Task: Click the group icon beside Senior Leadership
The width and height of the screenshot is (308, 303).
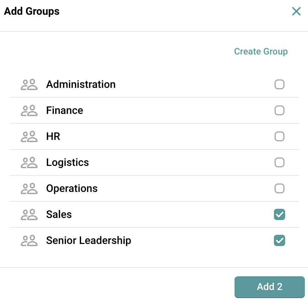Action: (x=29, y=241)
